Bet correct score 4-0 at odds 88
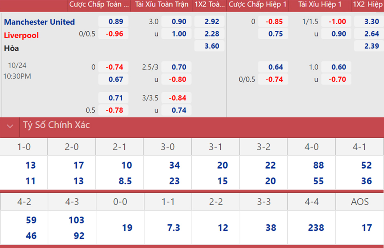Screen dimensions: 384x248 (318, 165)
